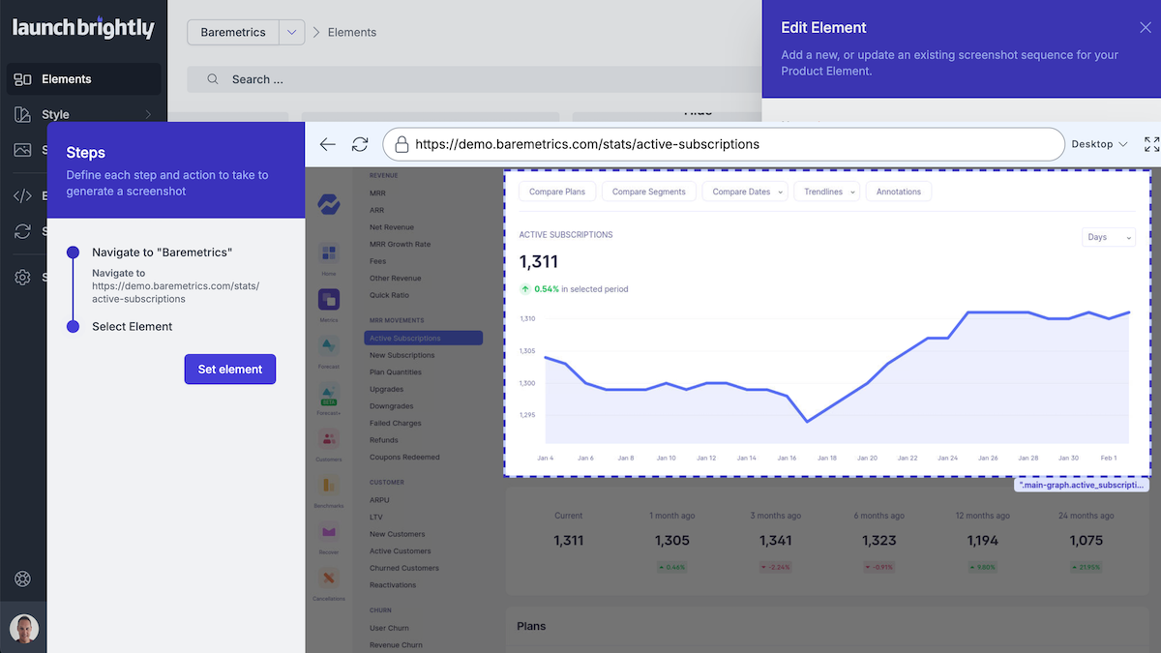The height and width of the screenshot is (653, 1161).
Task: Open the Days interval dropdown
Action: click(1108, 236)
